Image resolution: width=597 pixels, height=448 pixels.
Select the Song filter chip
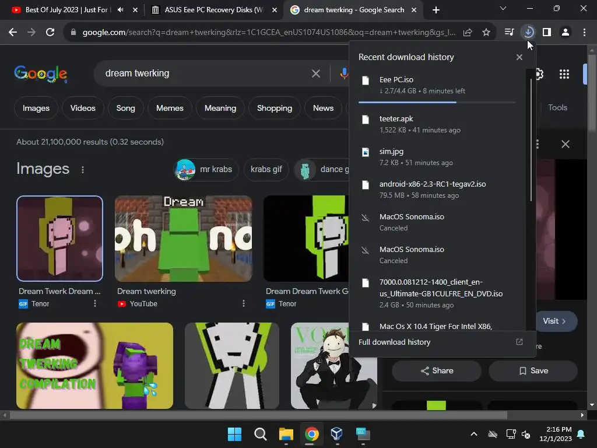pyautogui.click(x=126, y=108)
